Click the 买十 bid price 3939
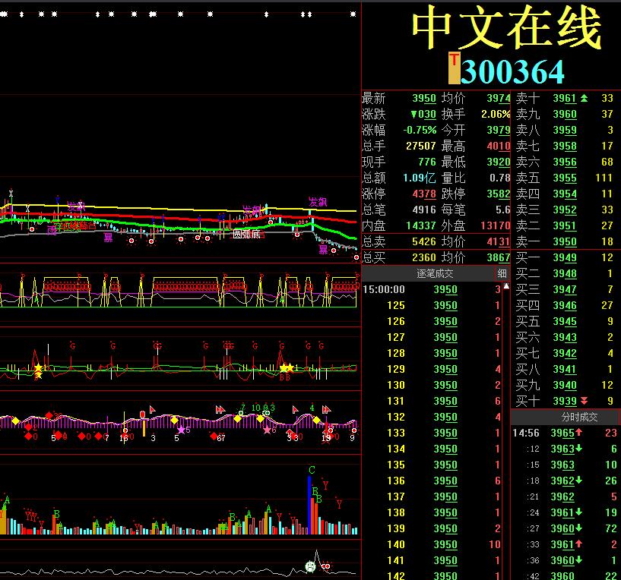Image resolution: width=621 pixels, height=580 pixels. point(564,401)
